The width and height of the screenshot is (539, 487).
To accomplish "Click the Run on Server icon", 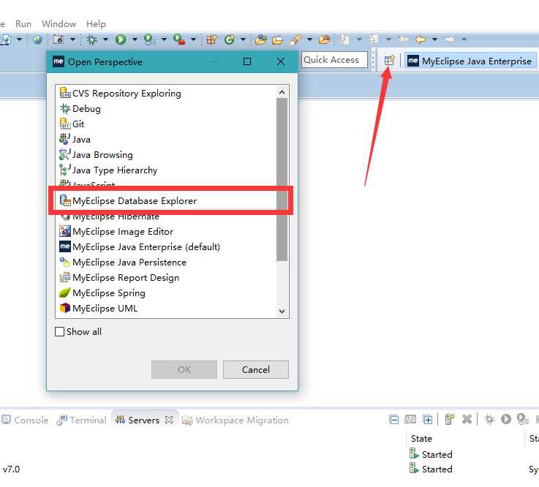I will pos(149,39).
